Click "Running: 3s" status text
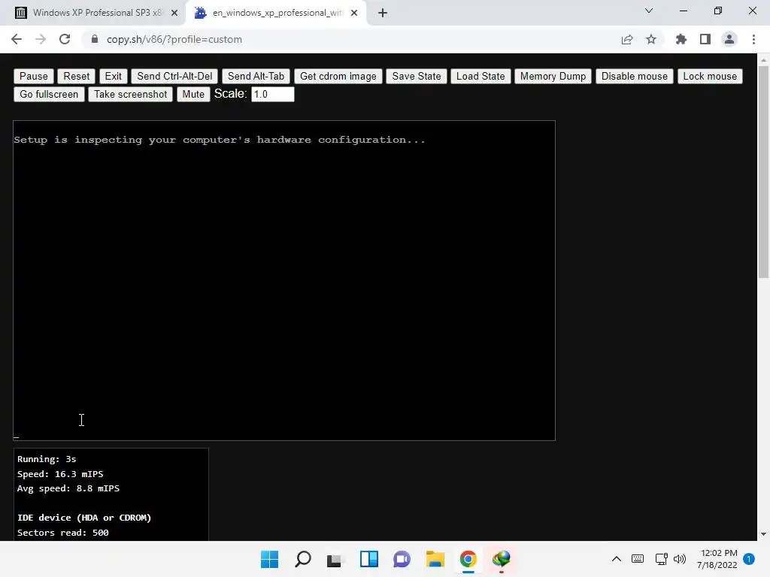Viewport: 770px width, 577px height. (x=47, y=459)
